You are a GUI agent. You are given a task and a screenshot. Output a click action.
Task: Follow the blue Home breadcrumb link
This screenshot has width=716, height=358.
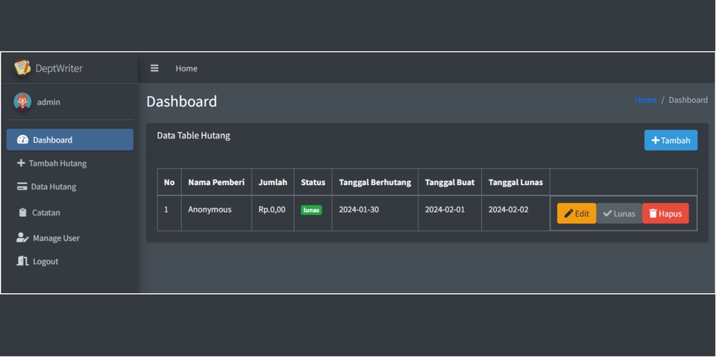(645, 100)
